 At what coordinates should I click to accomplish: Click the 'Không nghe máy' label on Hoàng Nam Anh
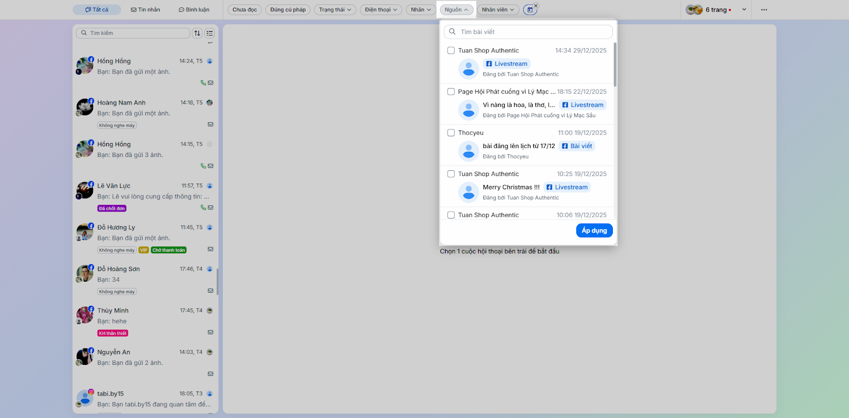[117, 125]
